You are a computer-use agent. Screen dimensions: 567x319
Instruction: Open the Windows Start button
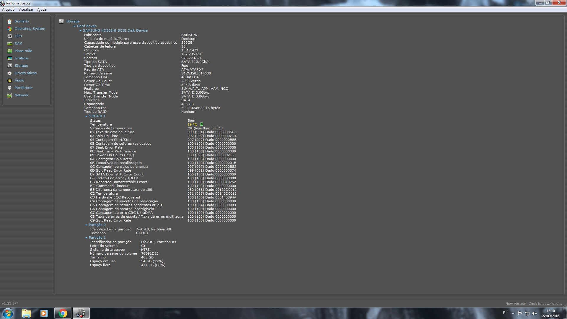(x=8, y=313)
